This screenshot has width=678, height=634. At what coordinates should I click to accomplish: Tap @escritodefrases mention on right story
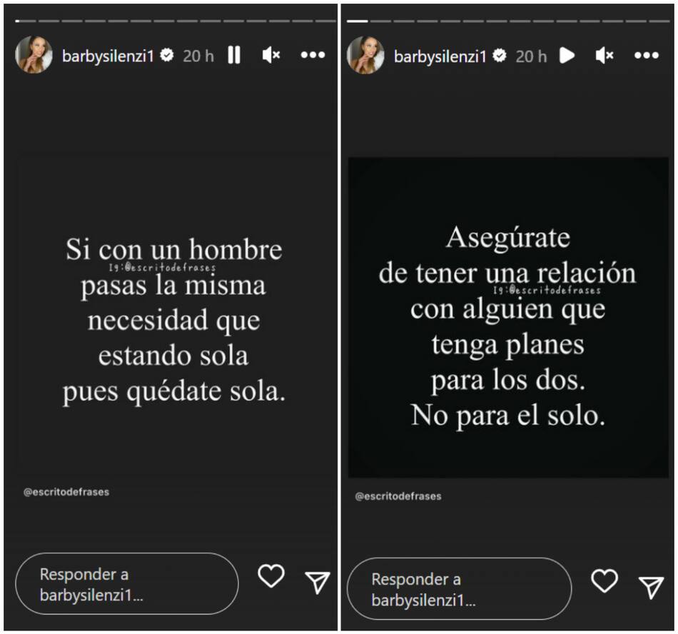(398, 496)
